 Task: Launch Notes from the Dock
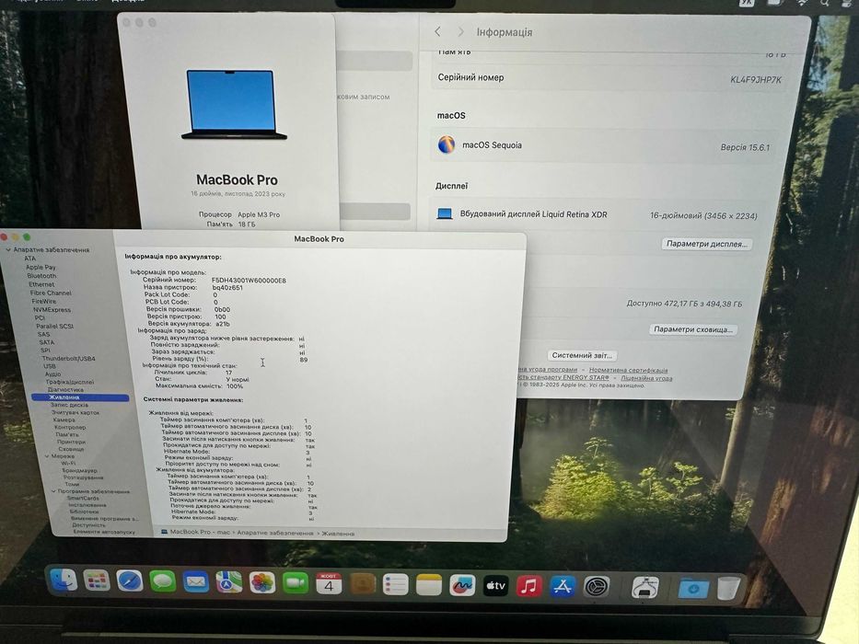pos(429,585)
